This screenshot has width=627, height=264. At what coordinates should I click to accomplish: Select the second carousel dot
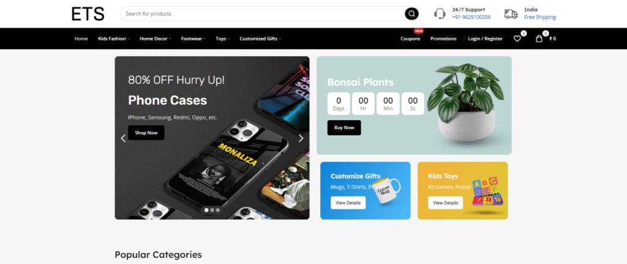[212, 209]
